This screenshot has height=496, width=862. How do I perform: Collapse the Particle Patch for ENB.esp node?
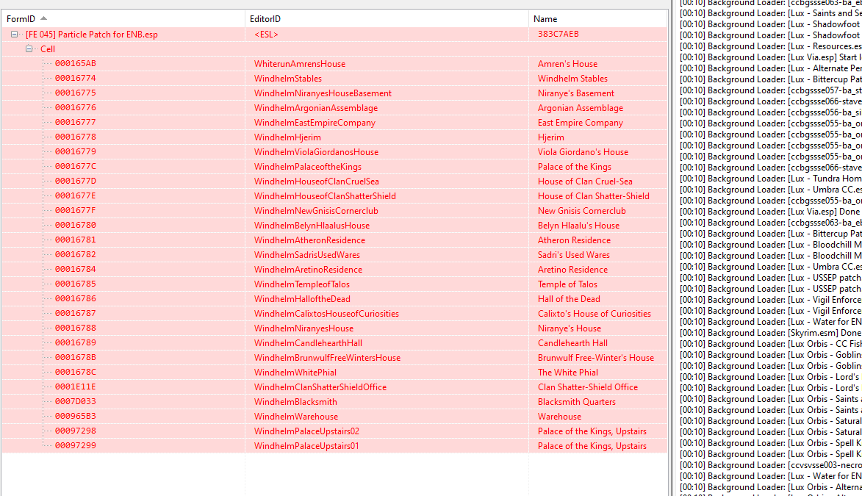14,34
